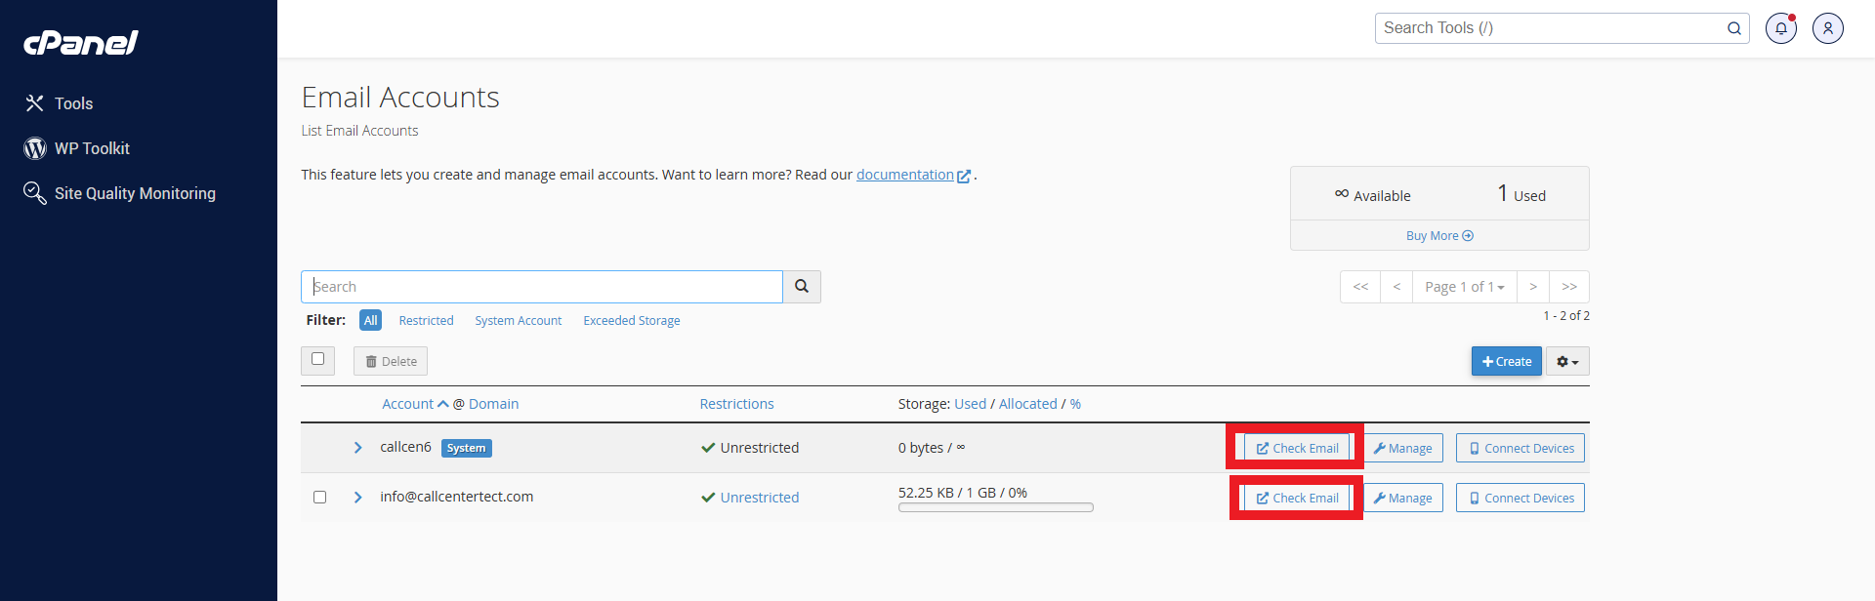Click magnifier icon in Search Tools box
Screen dimensions: 1875x601
pos(1733,28)
